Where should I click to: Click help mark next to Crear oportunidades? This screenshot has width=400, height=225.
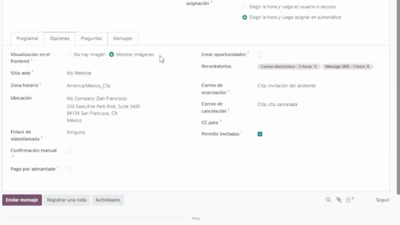(248, 53)
